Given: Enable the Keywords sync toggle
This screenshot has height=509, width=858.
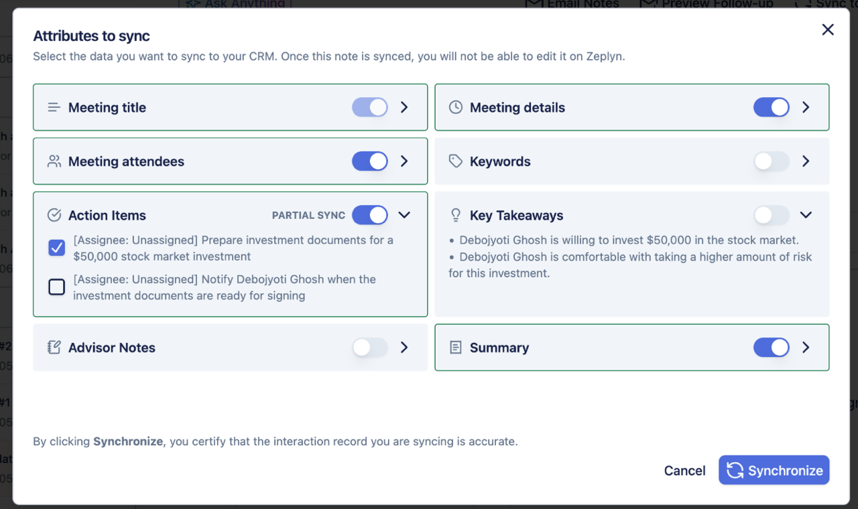Looking at the screenshot, I should (x=771, y=161).
